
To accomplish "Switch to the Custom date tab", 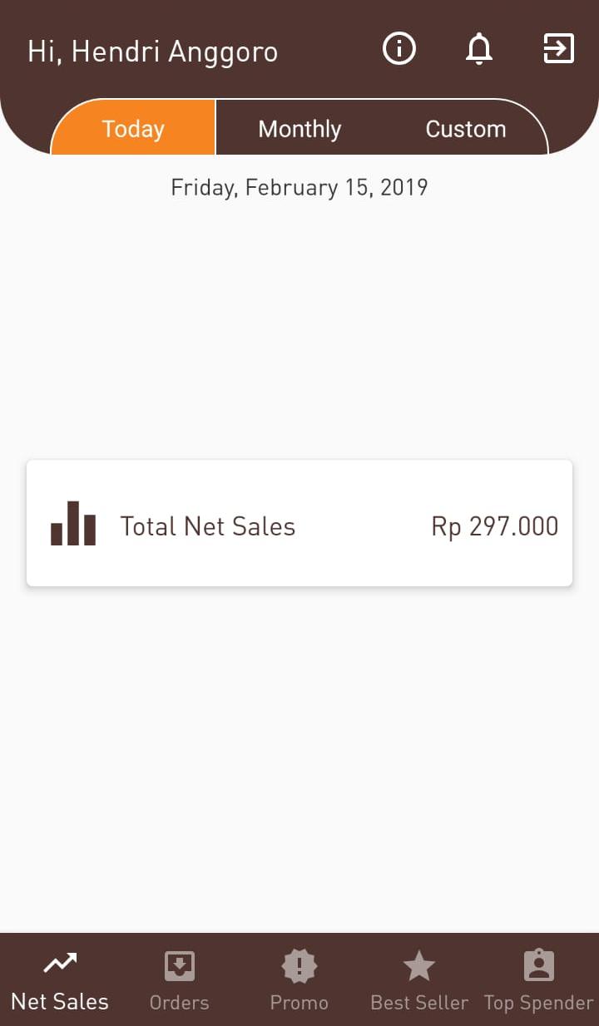I will pos(466,129).
